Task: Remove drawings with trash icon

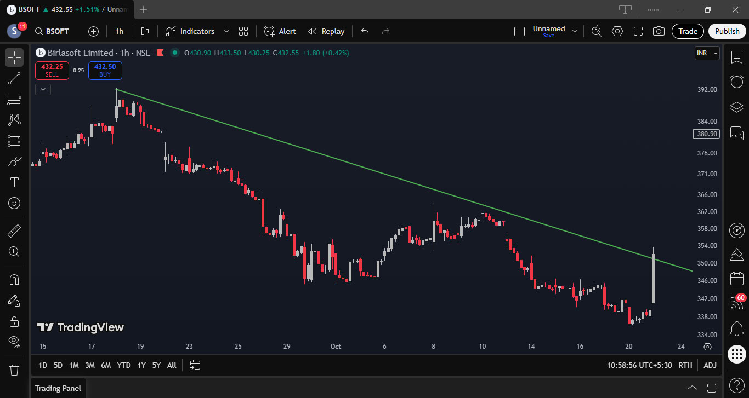Action: click(14, 370)
